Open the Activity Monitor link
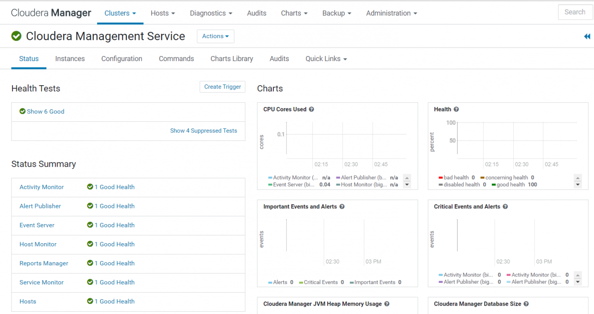This screenshot has width=594, height=314. pos(42,187)
